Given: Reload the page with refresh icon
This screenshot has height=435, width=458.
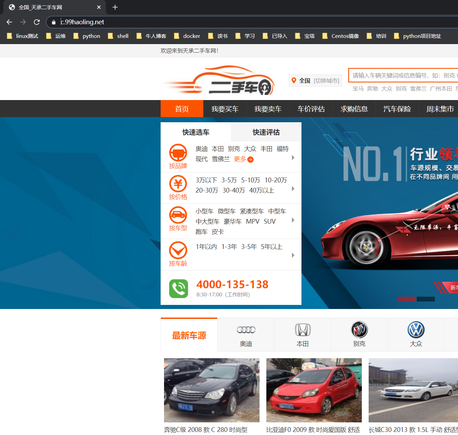Looking at the screenshot, I should (x=37, y=22).
